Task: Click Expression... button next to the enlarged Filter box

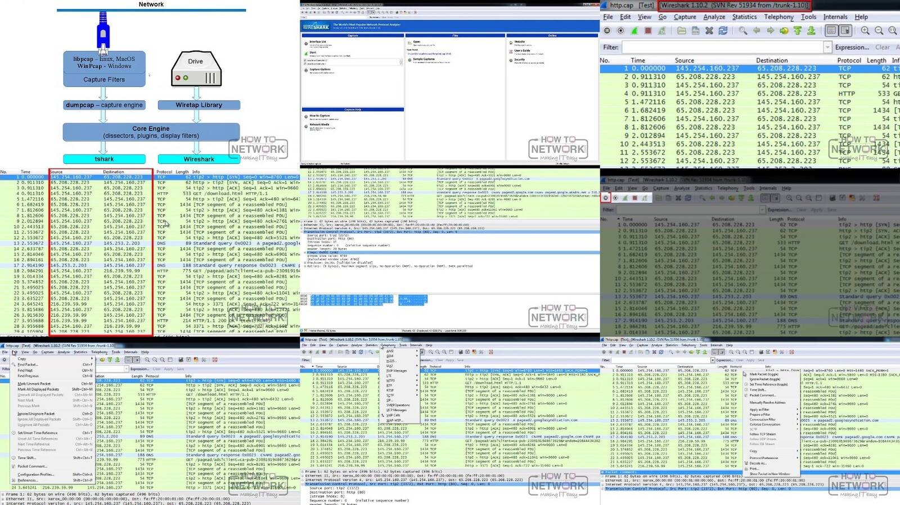Action: tap(852, 48)
